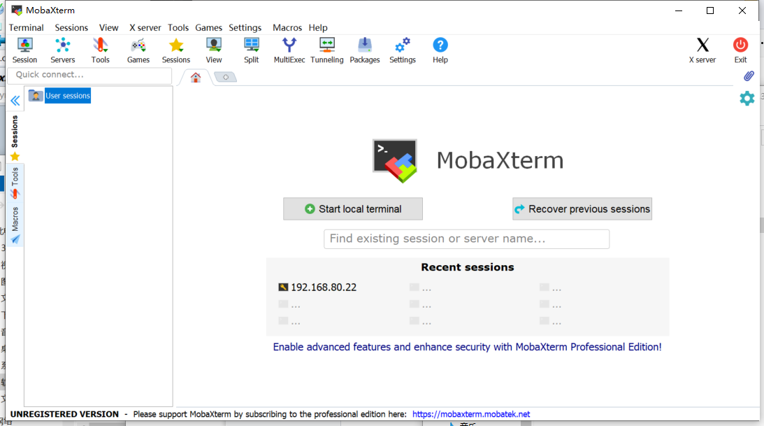Open a new tab with plus

226,77
